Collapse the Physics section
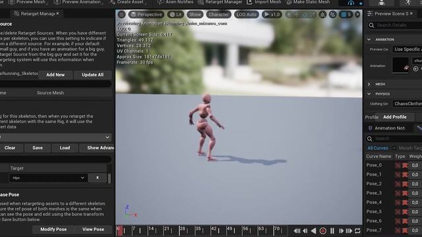 point(369,93)
